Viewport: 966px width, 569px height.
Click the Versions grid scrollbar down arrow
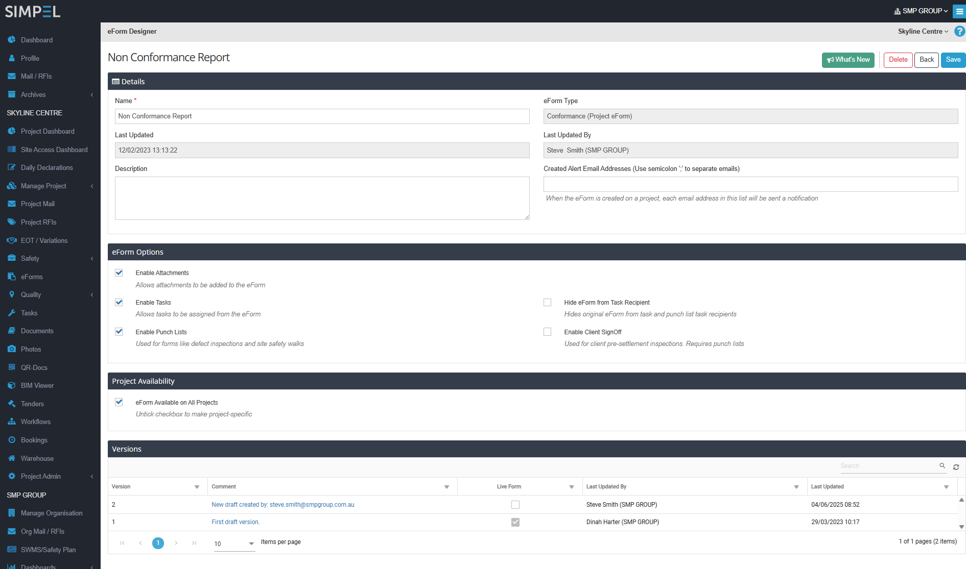coord(961,527)
